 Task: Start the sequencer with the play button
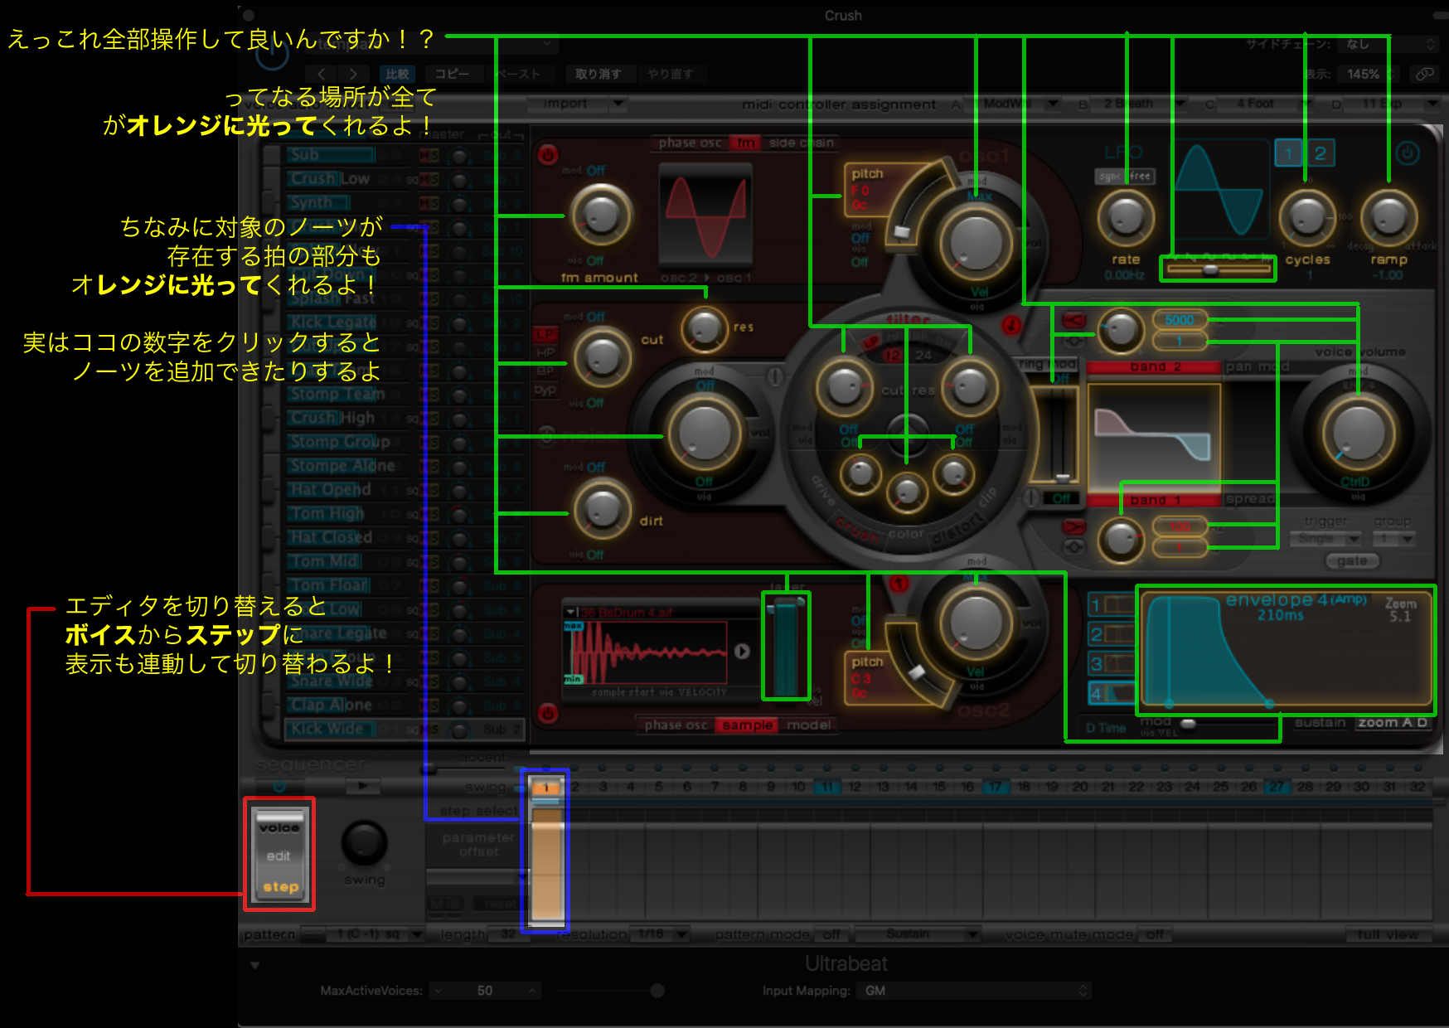point(362,785)
